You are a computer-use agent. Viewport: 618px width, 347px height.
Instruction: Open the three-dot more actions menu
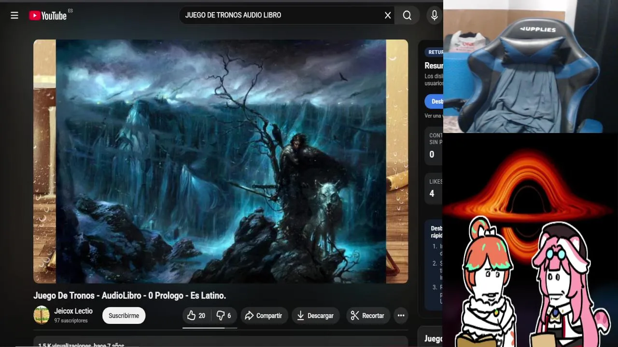point(401,316)
